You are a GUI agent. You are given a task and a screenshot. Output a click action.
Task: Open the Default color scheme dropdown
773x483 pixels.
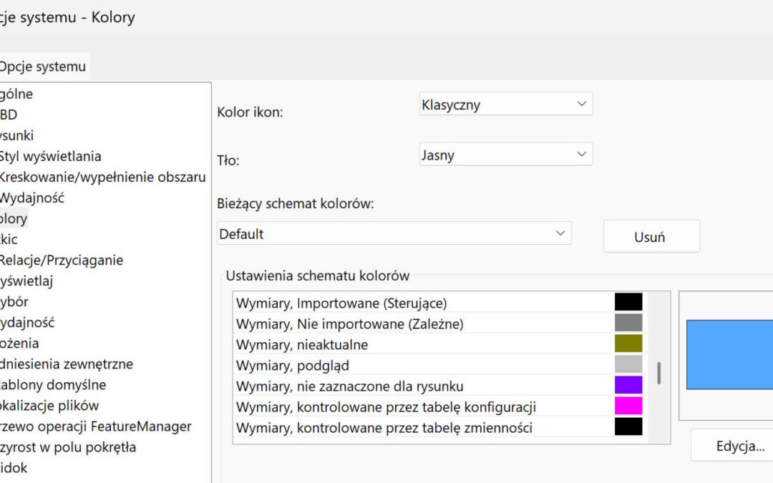click(x=394, y=233)
